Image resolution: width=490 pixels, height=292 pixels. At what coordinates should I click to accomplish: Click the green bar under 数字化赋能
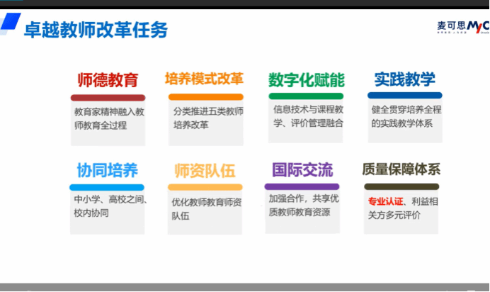305,96
